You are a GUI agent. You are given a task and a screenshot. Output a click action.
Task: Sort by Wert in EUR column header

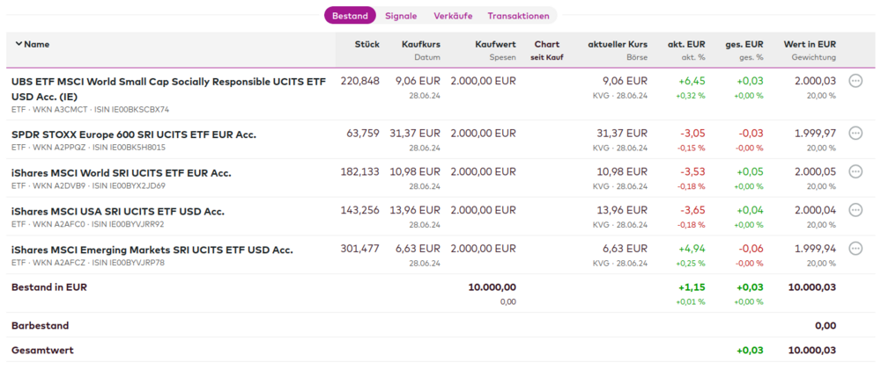pyautogui.click(x=809, y=44)
